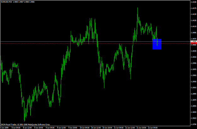Click the 1.4035 price scale label
The height and width of the screenshot is (129, 197).
[194, 51]
